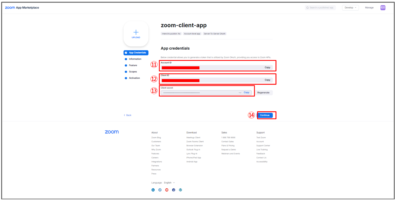
Task: Open the Live Training link
Action: coord(262,150)
